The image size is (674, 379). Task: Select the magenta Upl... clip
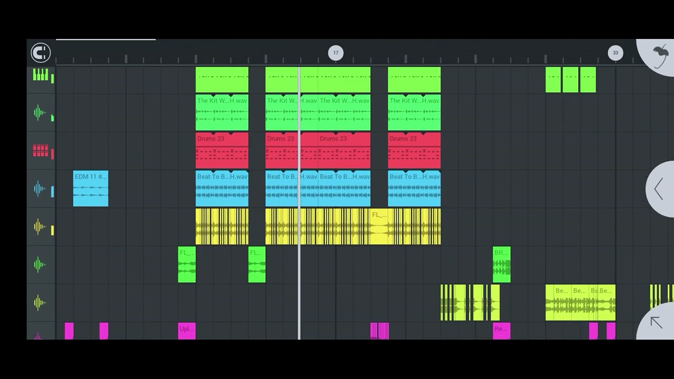(187, 331)
